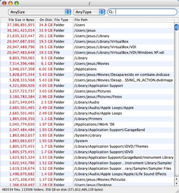This screenshot has height=193, width=179.
Task: Click the scrollbar up arrow
Action: click(x=177, y=179)
